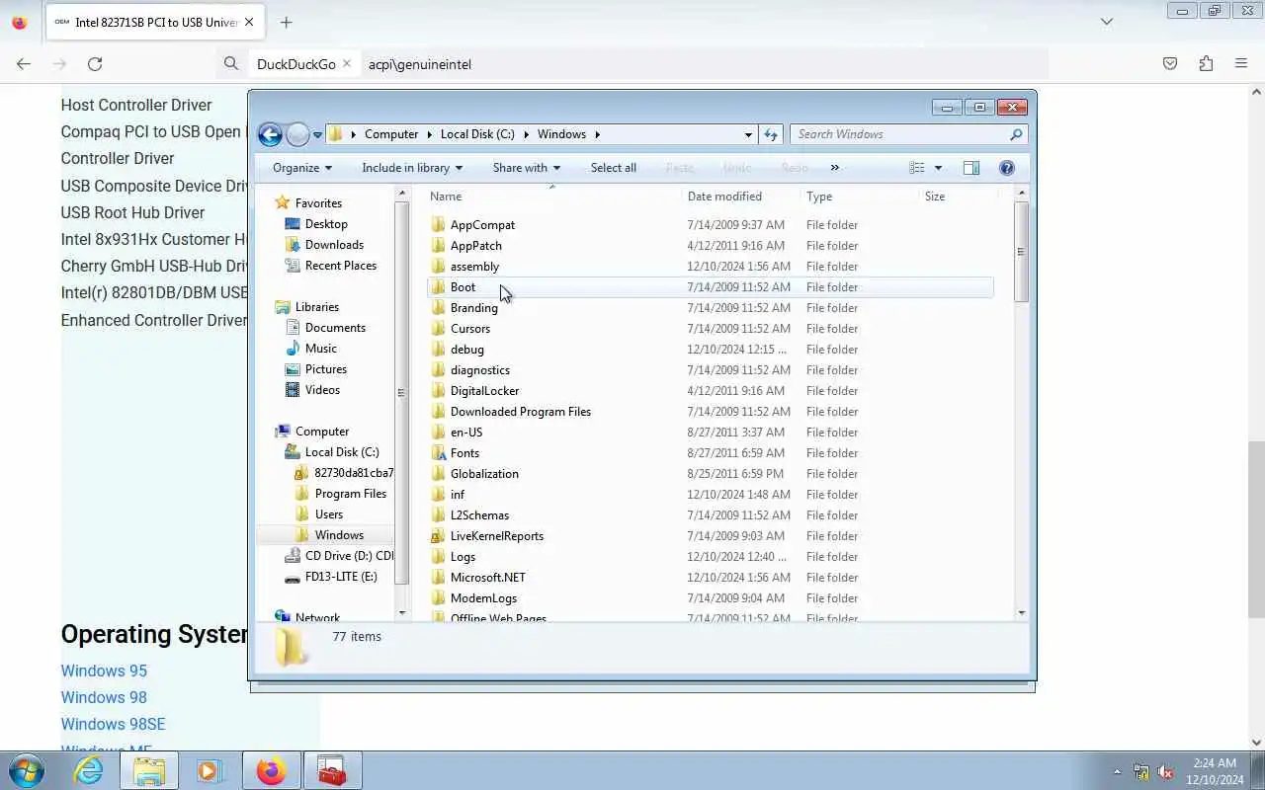The height and width of the screenshot is (790, 1265).
Task: Open view options dropdown arrow
Action: point(938,168)
